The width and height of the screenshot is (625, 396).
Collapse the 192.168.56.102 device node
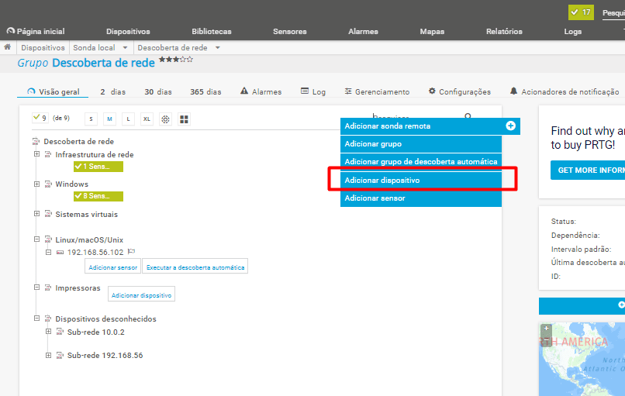[x=48, y=252]
